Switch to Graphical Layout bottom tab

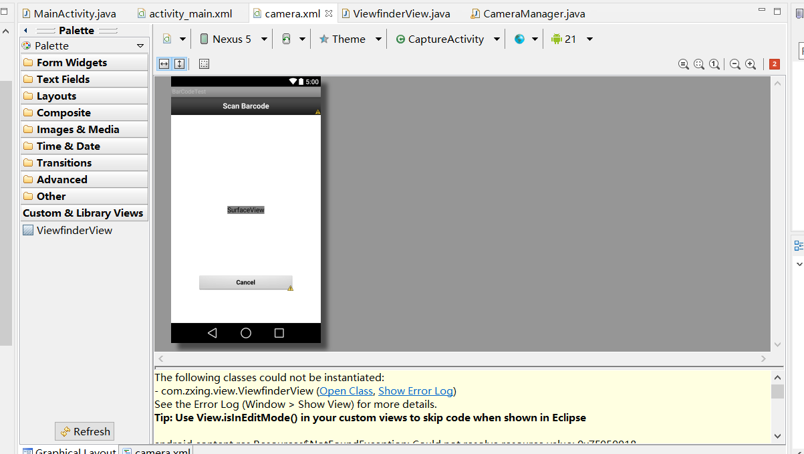click(x=70, y=451)
